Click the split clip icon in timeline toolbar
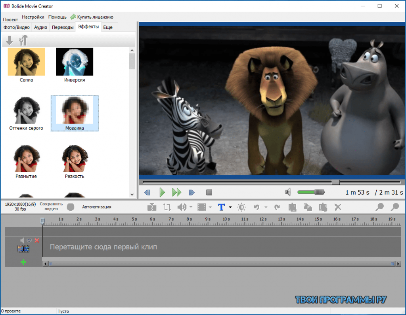 [151, 207]
